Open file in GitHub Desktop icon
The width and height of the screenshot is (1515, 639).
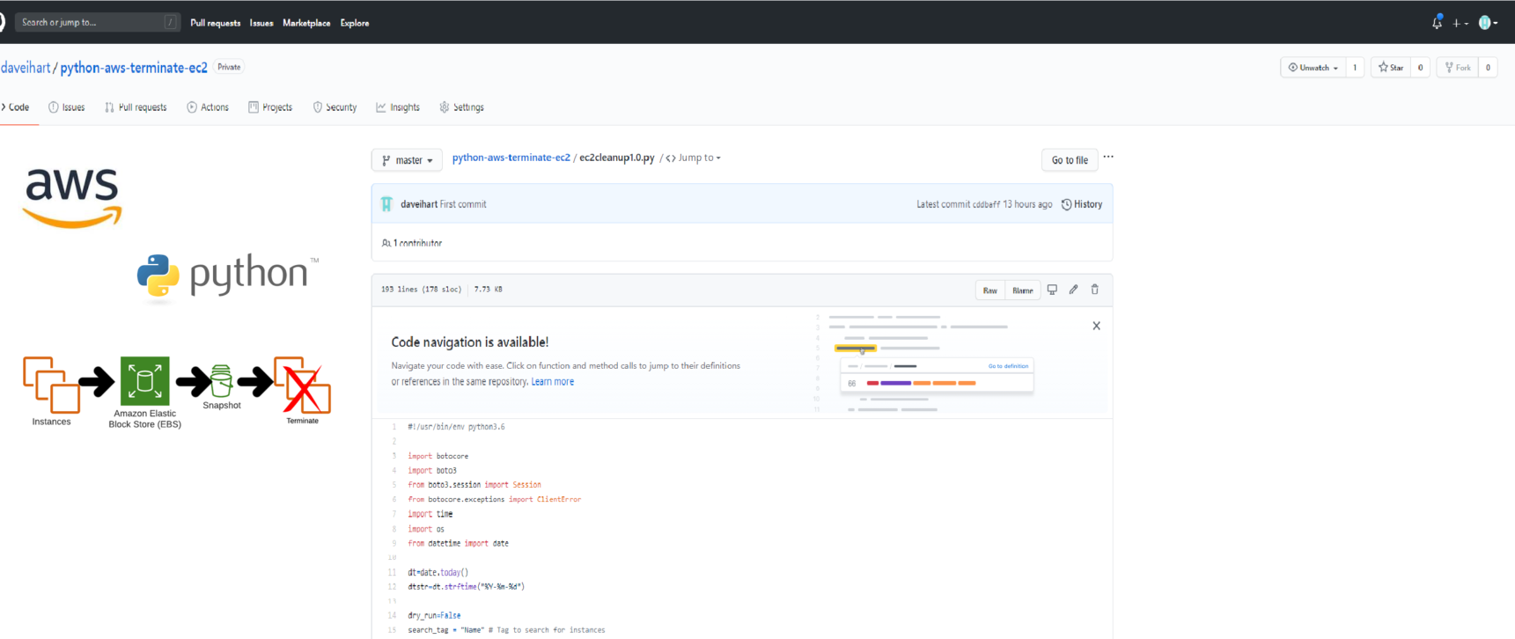pos(1052,290)
